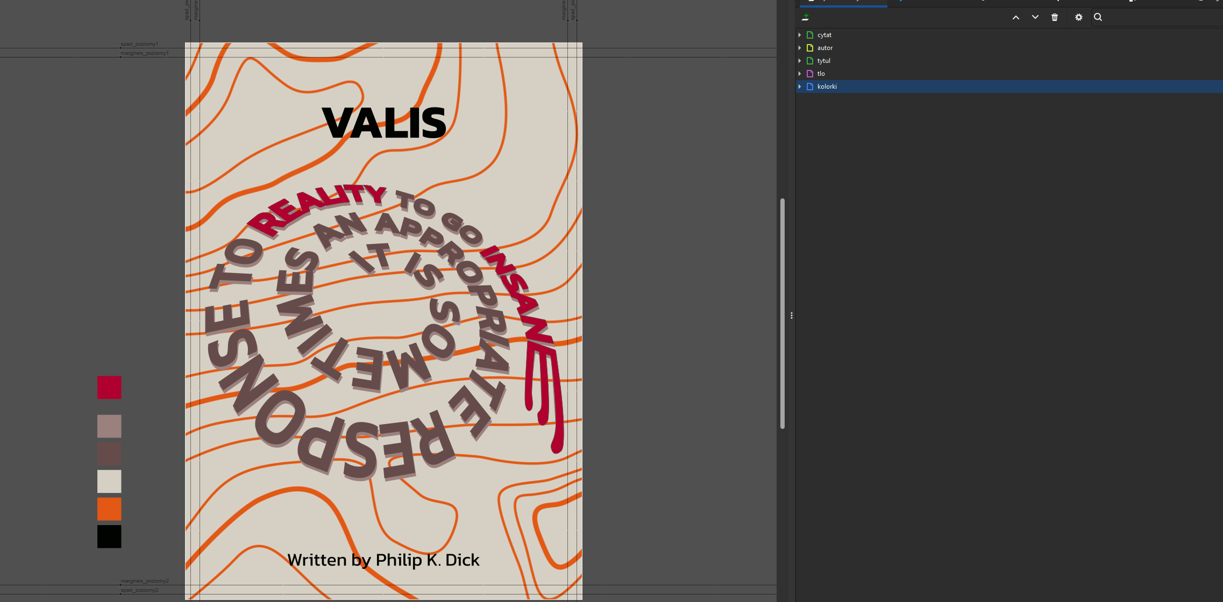Expand the autor layer
The image size is (1223, 602).
800,48
